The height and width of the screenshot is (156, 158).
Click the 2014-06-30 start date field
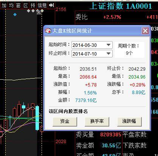pos(92,45)
